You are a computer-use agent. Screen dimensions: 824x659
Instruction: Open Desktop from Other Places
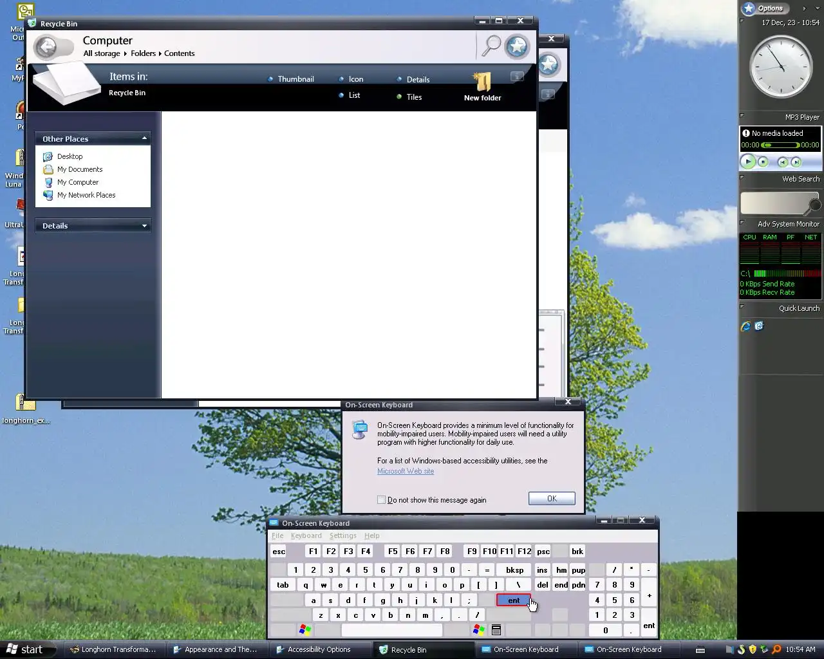tap(63, 156)
